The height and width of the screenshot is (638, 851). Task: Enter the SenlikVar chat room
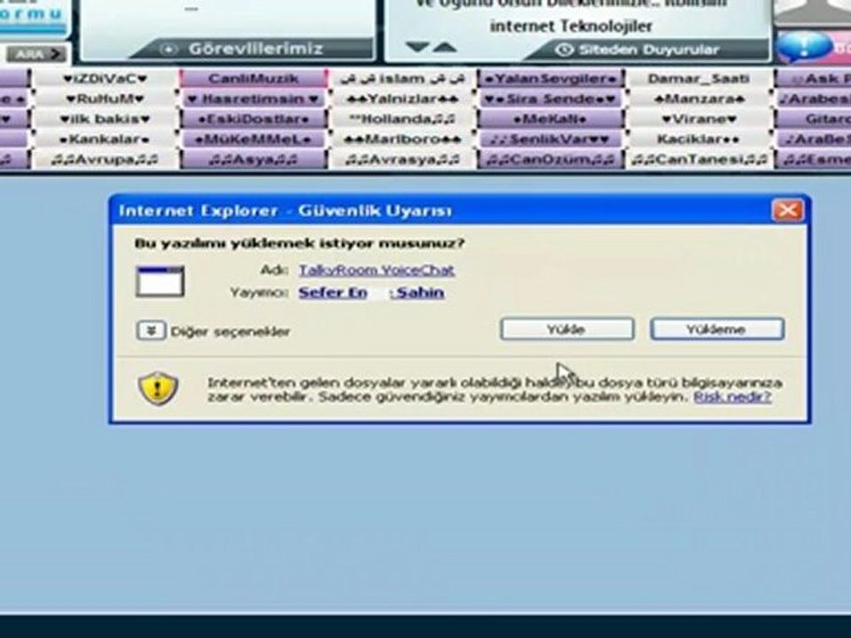551,139
